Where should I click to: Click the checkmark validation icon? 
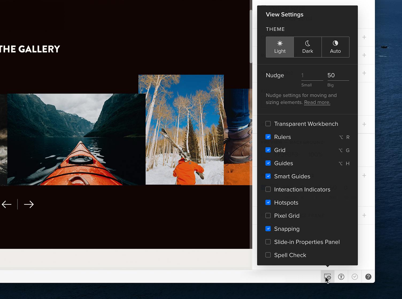355,277
